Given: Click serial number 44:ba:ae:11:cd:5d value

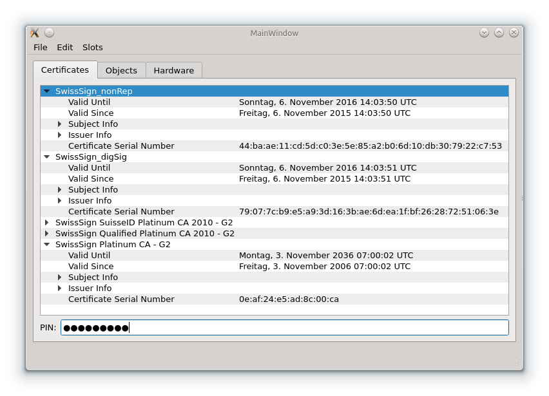Looking at the screenshot, I should tap(371, 146).
